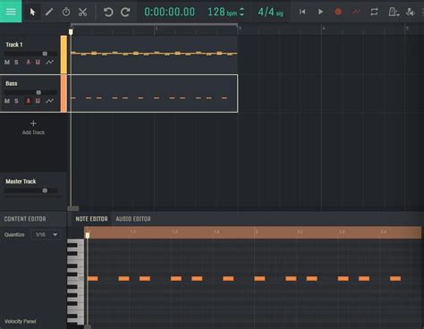Redo the last action
Viewport: 424px width, 329px height.
pyautogui.click(x=125, y=12)
